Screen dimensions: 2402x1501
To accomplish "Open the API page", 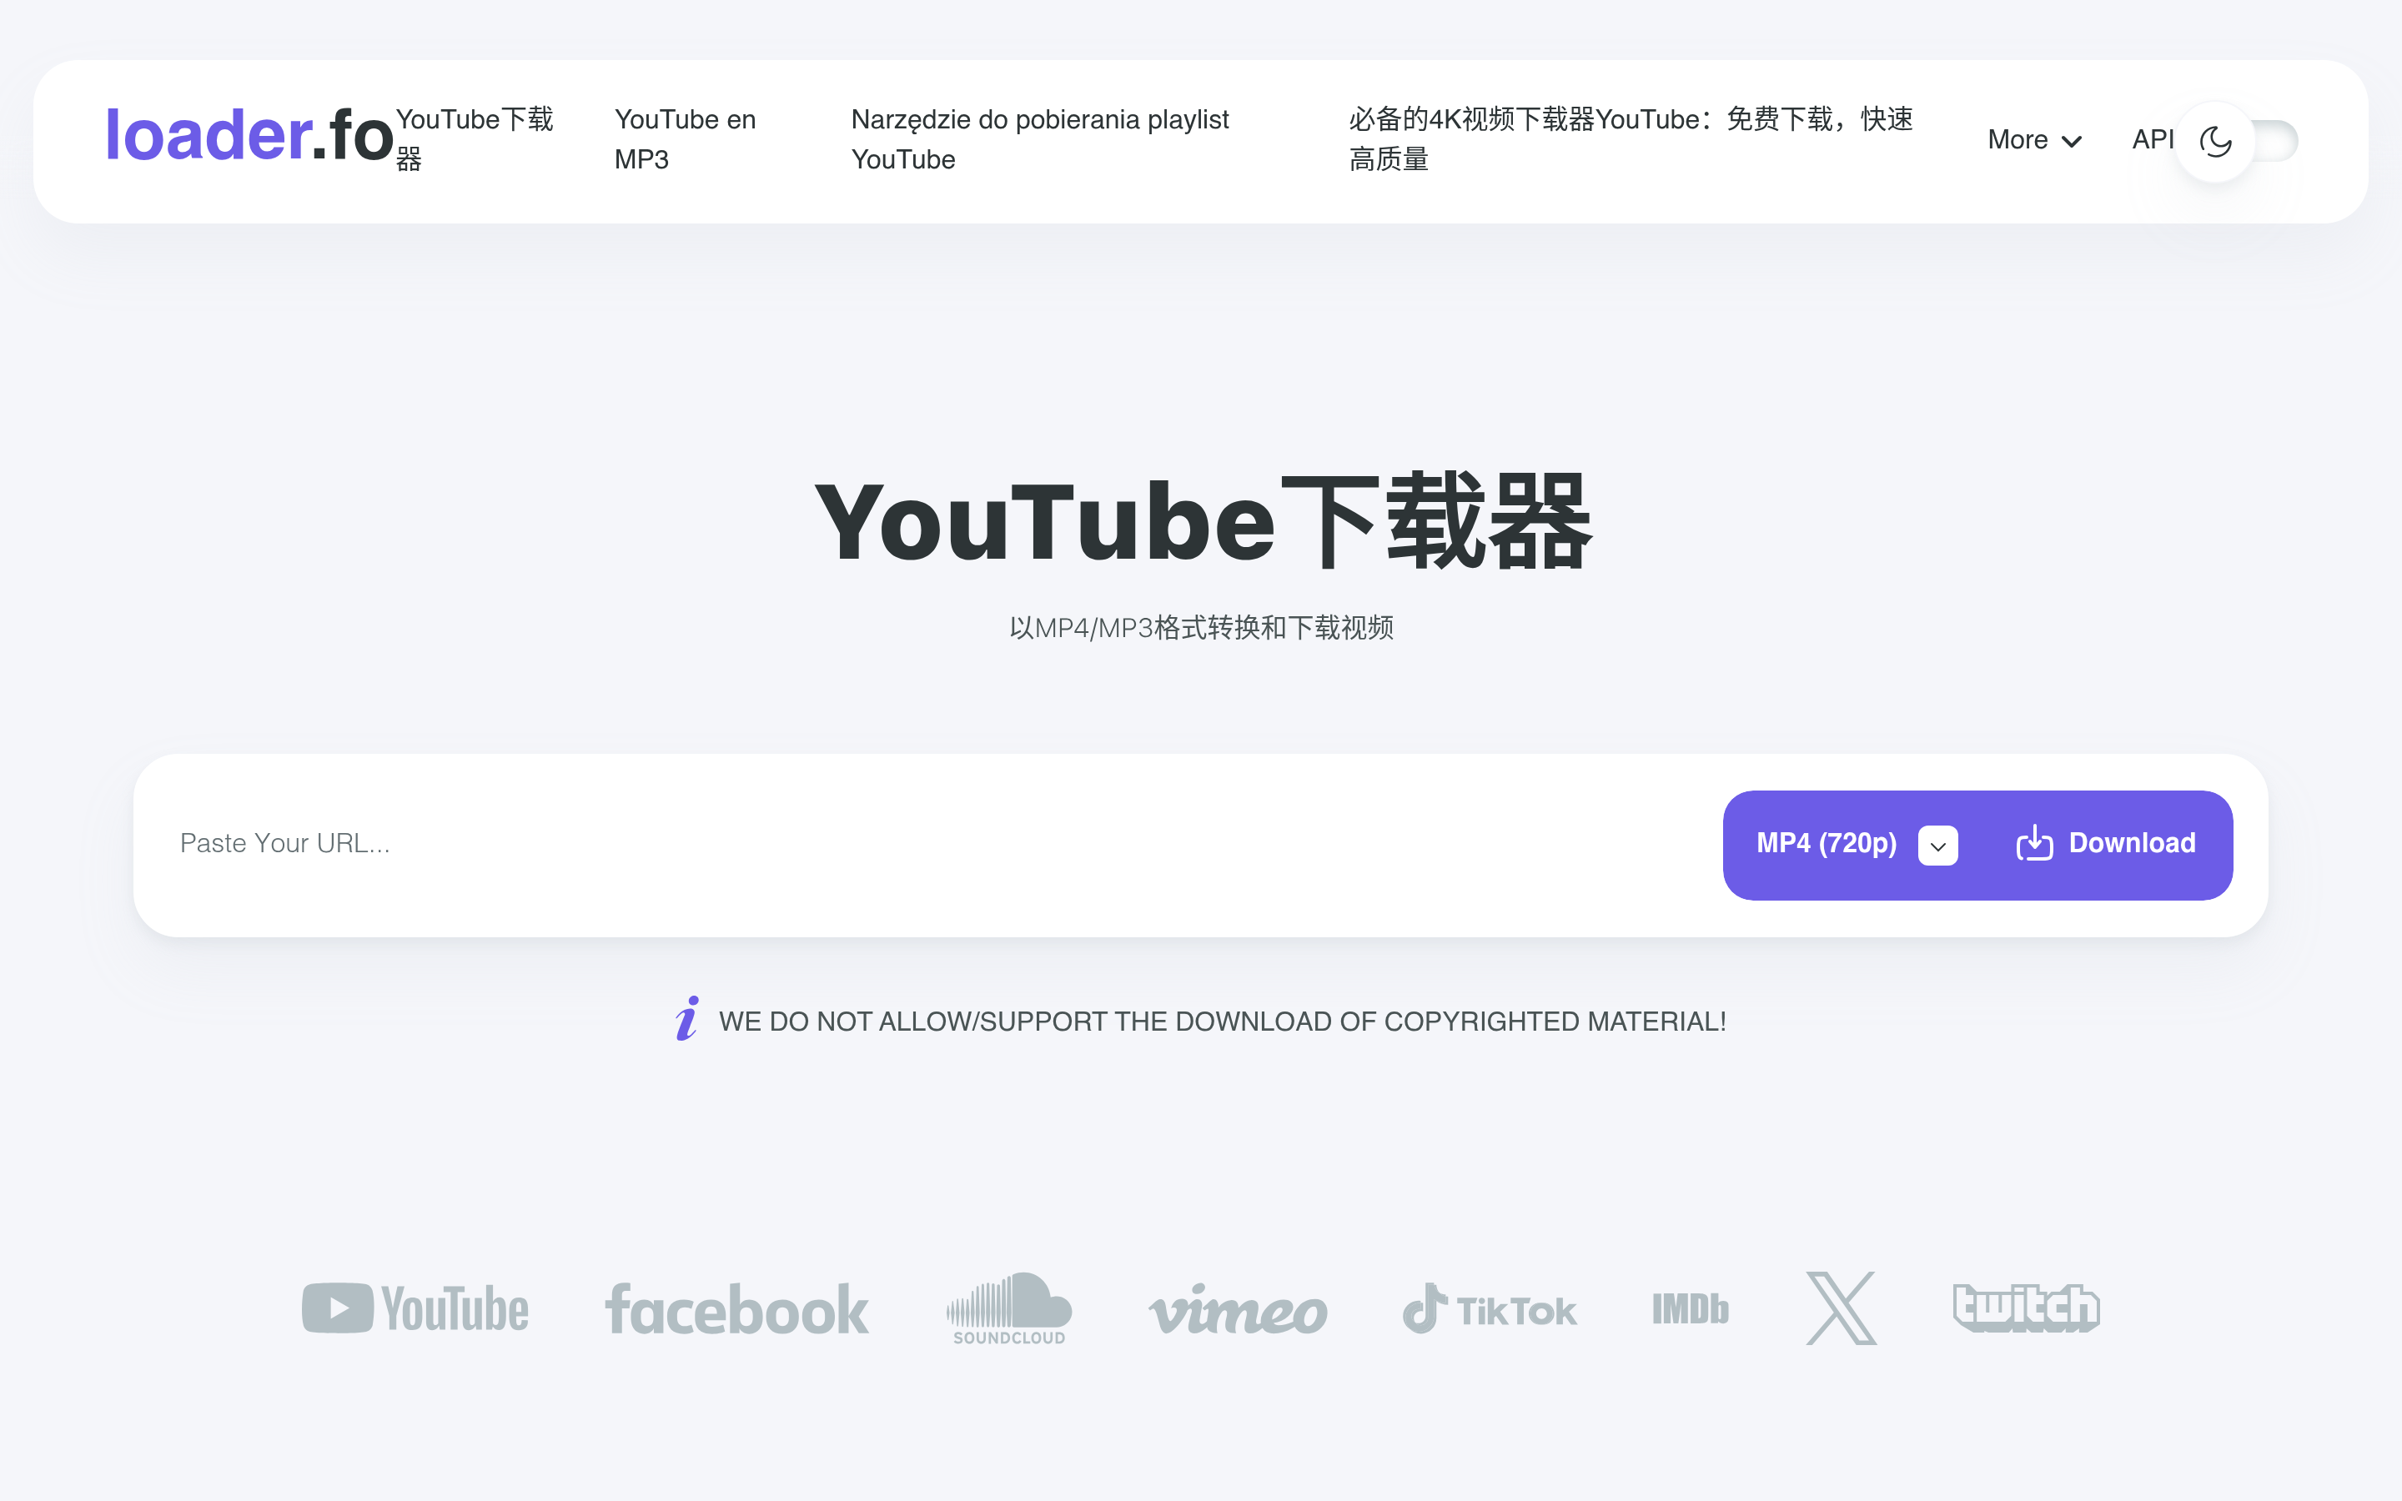I will (2152, 140).
